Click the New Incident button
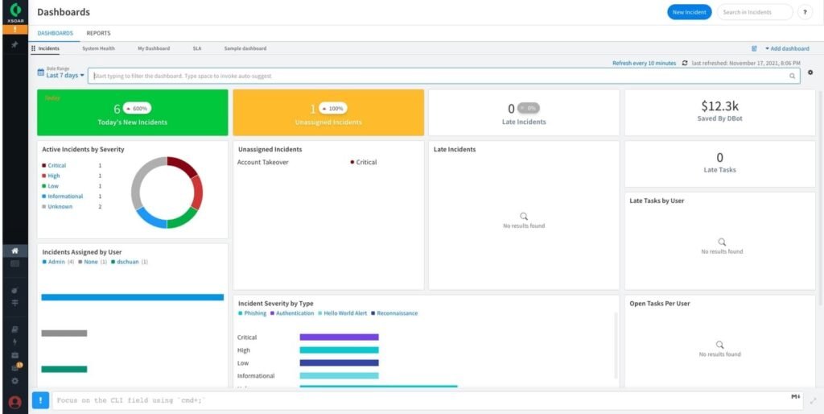 pyautogui.click(x=689, y=12)
